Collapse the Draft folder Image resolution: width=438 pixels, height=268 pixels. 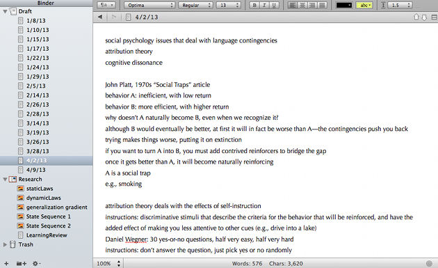[5, 11]
